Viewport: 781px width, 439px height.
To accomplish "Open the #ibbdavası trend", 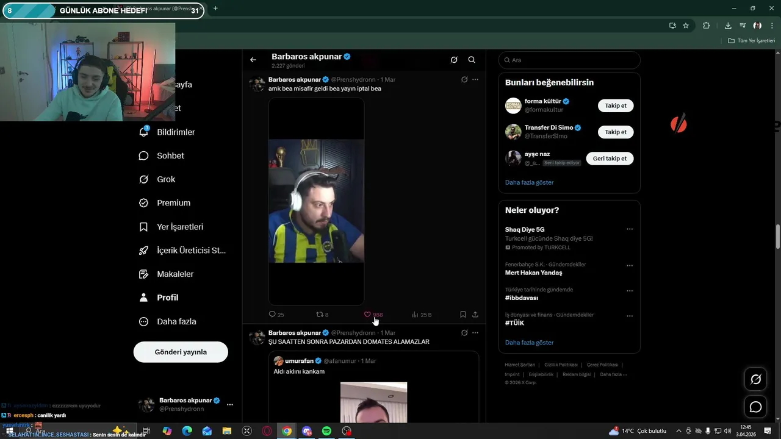I will tap(521, 298).
